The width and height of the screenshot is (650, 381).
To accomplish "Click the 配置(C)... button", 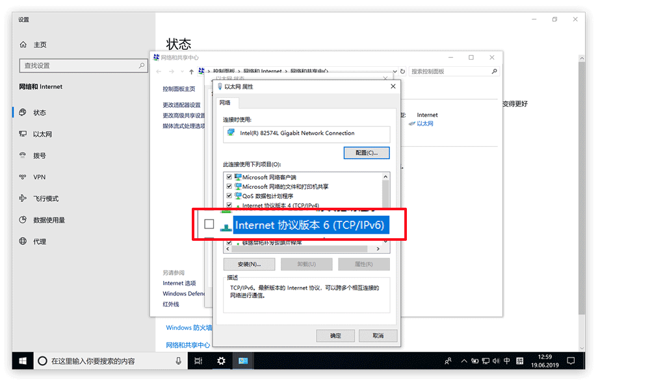I will pyautogui.click(x=367, y=153).
